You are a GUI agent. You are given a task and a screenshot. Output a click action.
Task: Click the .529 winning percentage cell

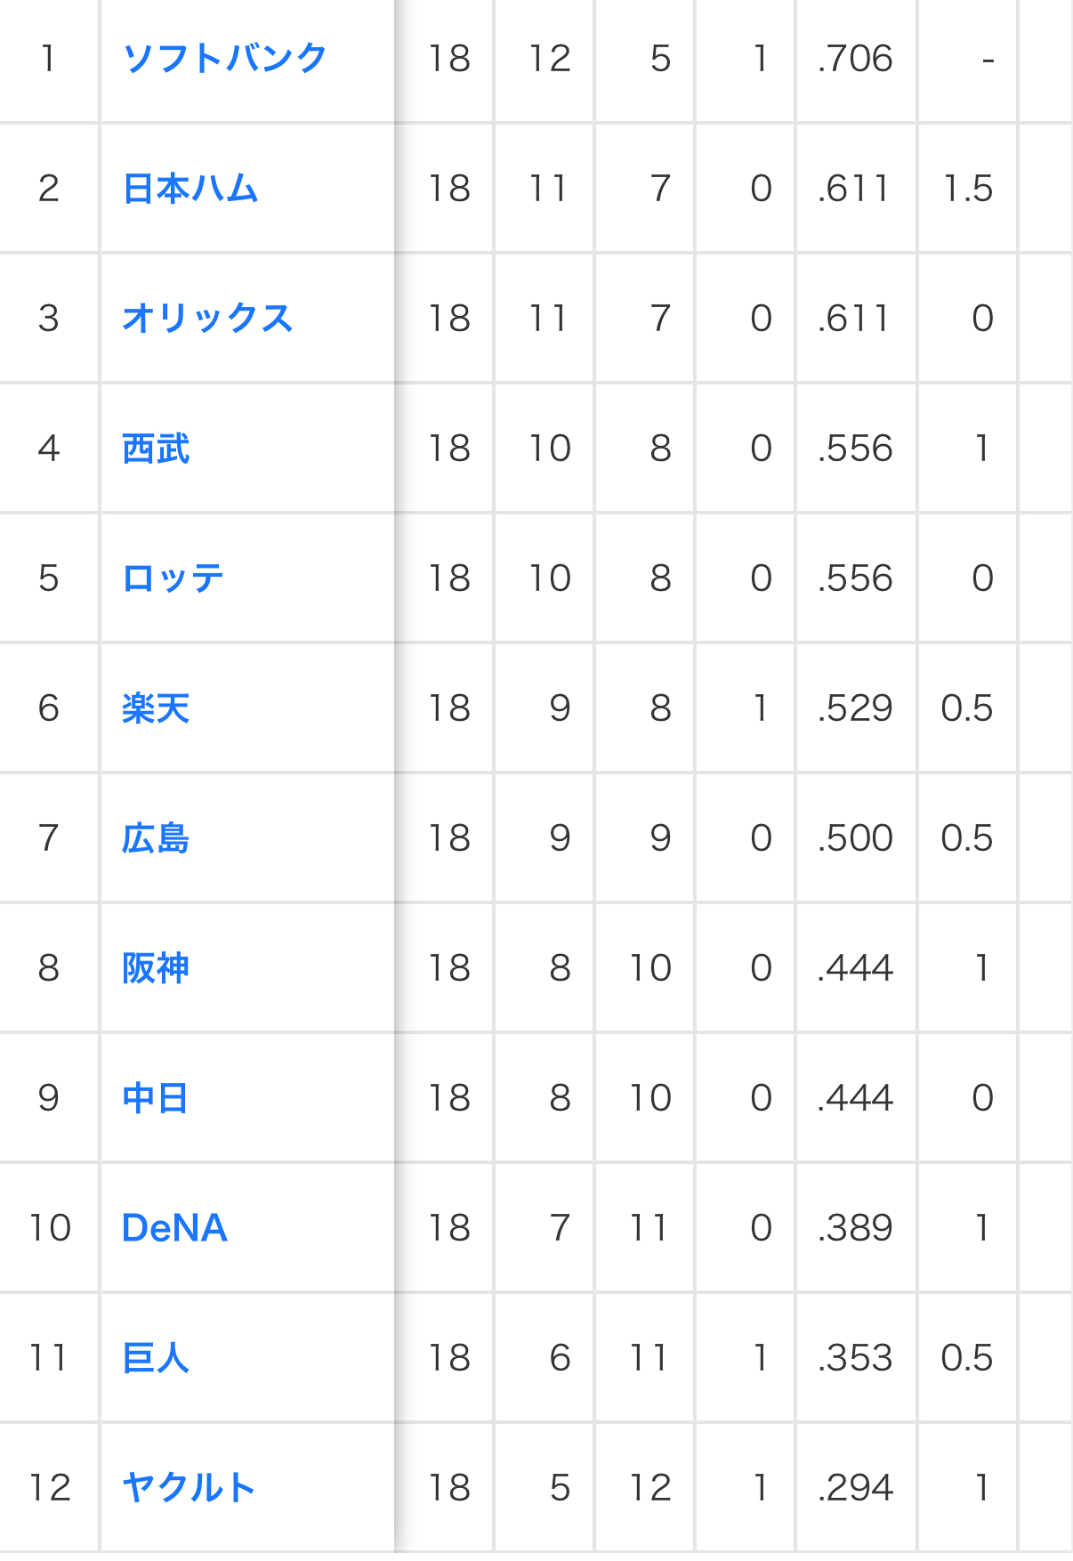point(855,708)
